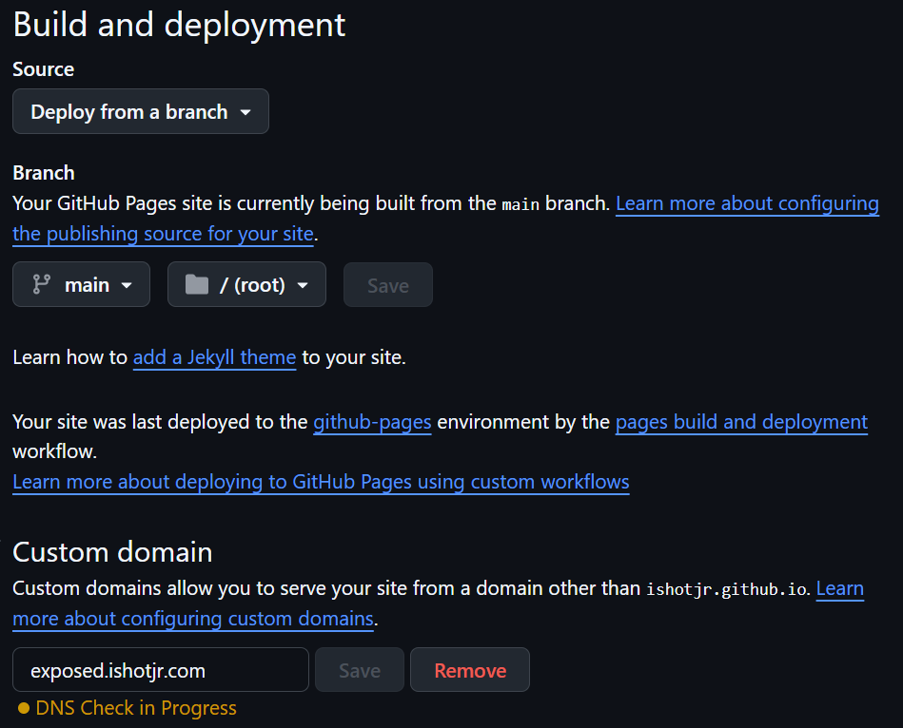This screenshot has height=728, width=903.
Task: Open the configuring the publishing source help link
Action: tap(747, 203)
